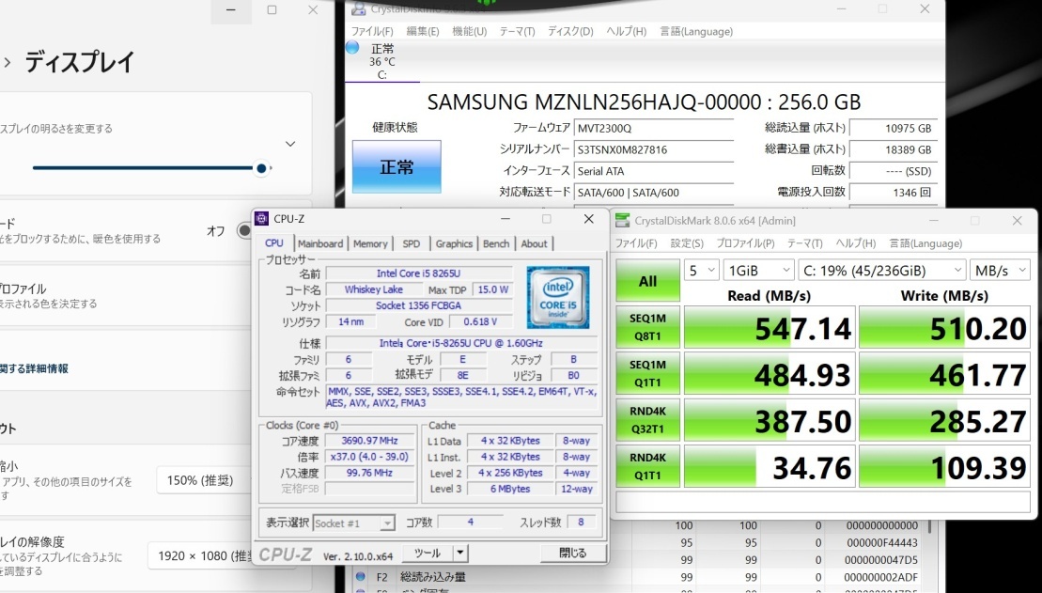Click the 109.39 RND4K Q1T1 write result
This screenshot has height=593, width=1042.
pos(945,467)
